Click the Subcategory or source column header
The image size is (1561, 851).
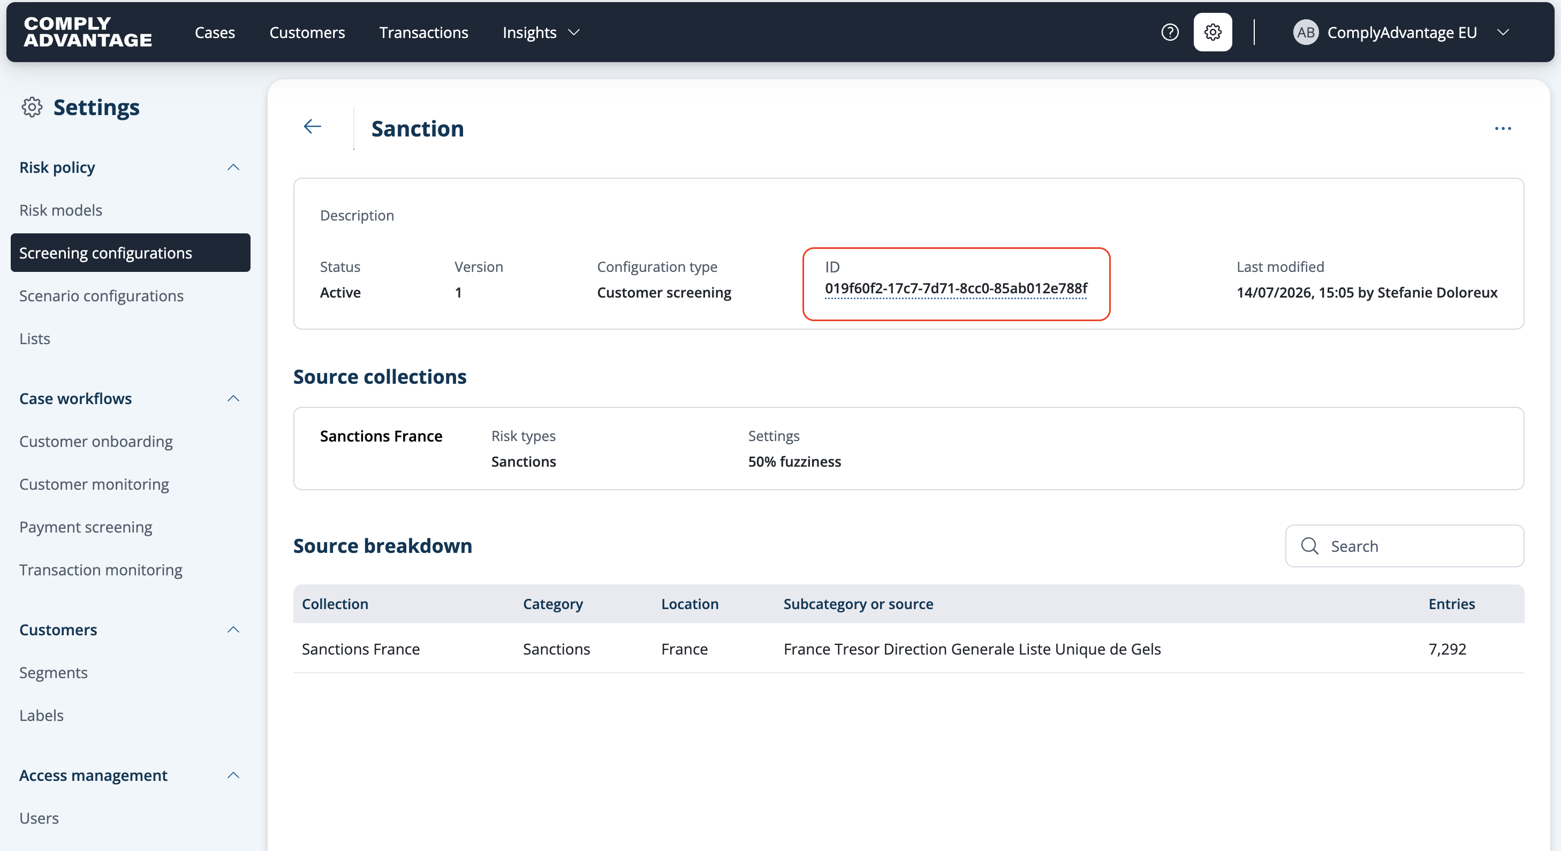pos(858,604)
